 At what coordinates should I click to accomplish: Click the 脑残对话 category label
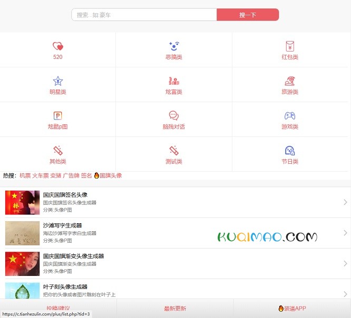coord(174,127)
